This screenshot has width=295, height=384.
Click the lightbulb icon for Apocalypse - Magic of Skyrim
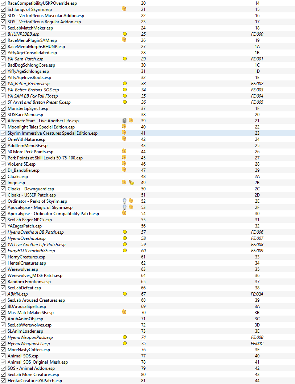(x=124, y=207)
